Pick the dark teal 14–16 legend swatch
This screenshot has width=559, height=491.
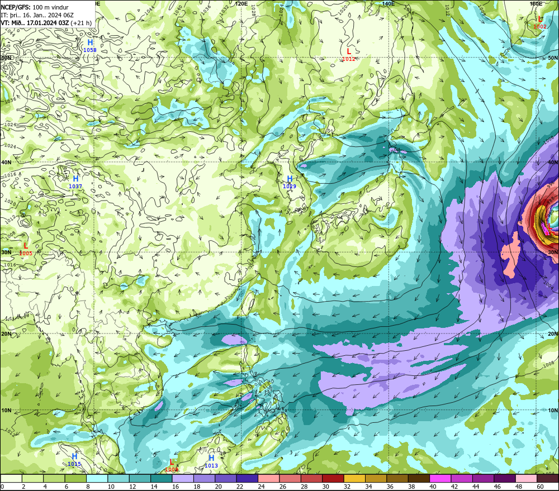[x=161, y=478]
